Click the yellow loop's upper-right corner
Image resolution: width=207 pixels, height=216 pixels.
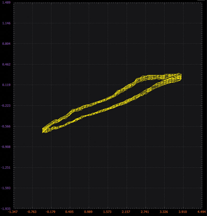(180, 75)
